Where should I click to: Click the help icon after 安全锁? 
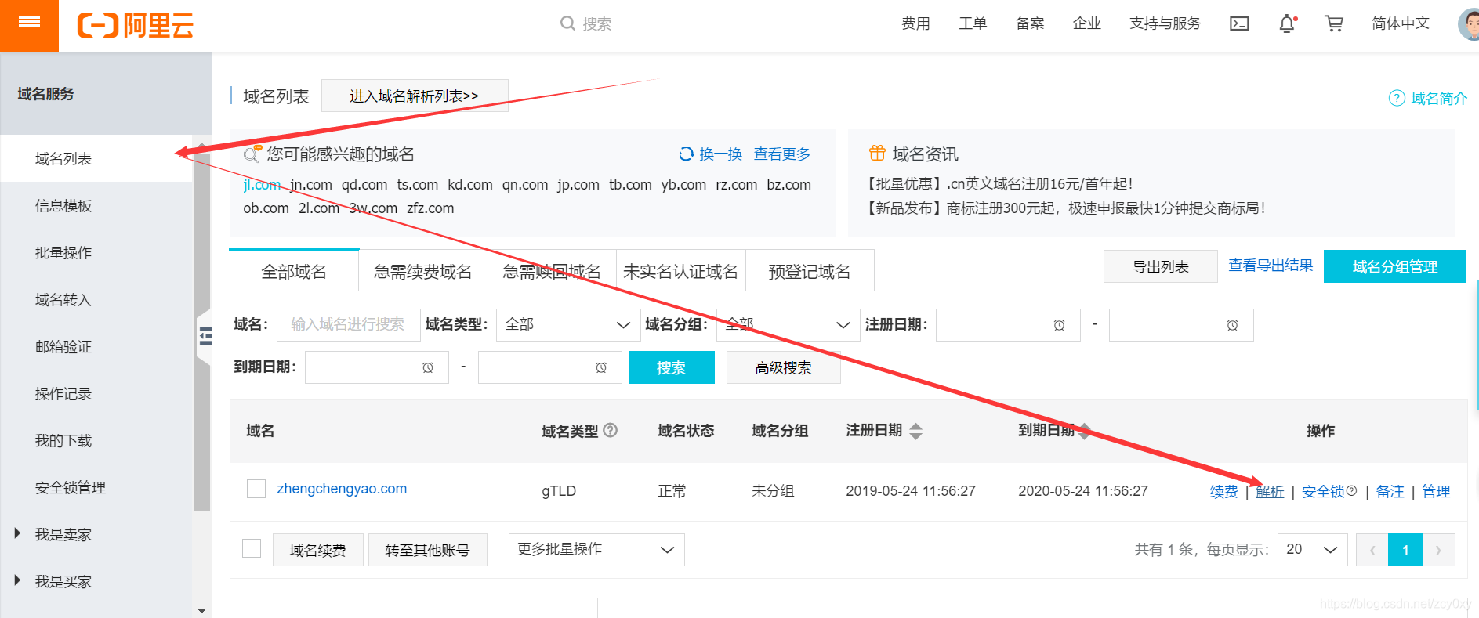[x=1351, y=490]
